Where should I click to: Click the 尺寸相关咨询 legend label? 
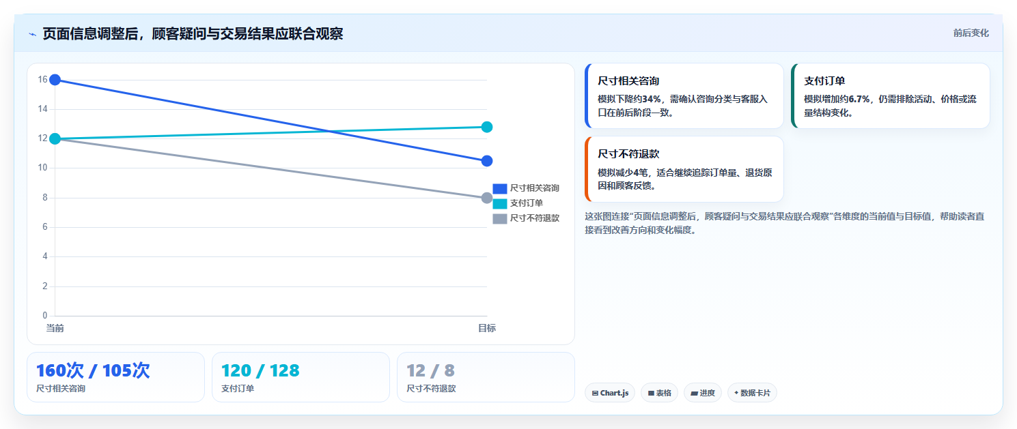tap(535, 188)
